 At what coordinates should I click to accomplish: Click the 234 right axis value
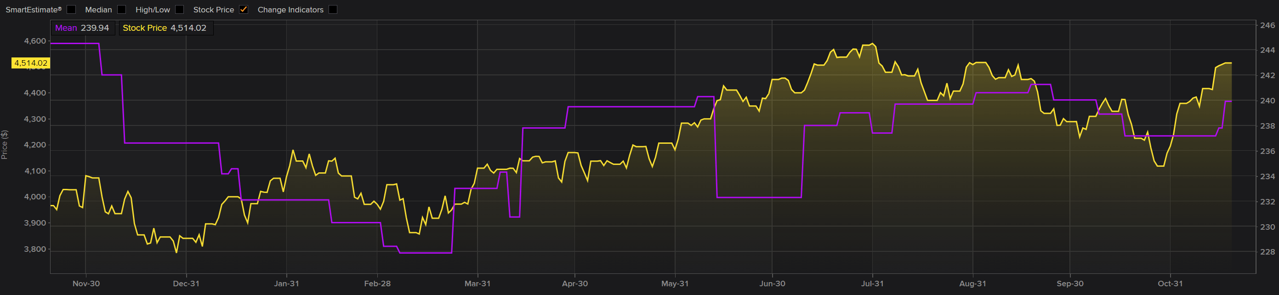click(1267, 176)
